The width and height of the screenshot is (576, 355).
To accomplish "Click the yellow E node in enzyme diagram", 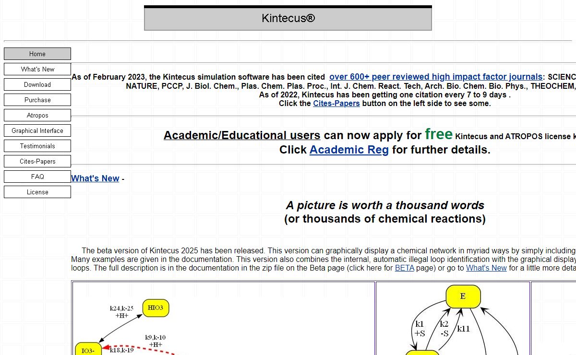I will [463, 296].
